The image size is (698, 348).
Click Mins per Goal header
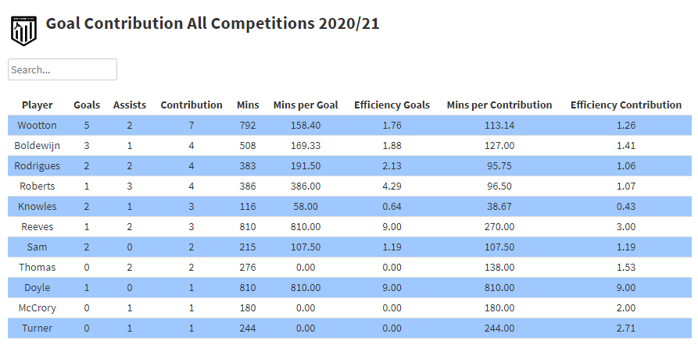click(306, 105)
